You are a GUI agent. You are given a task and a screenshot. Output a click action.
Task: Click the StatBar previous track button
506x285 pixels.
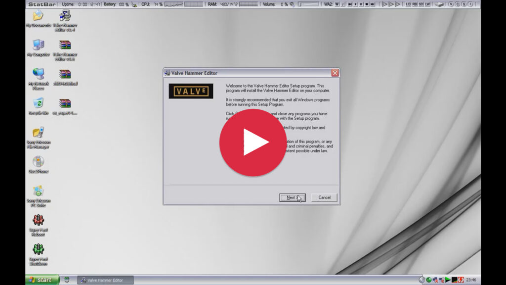(350, 4)
